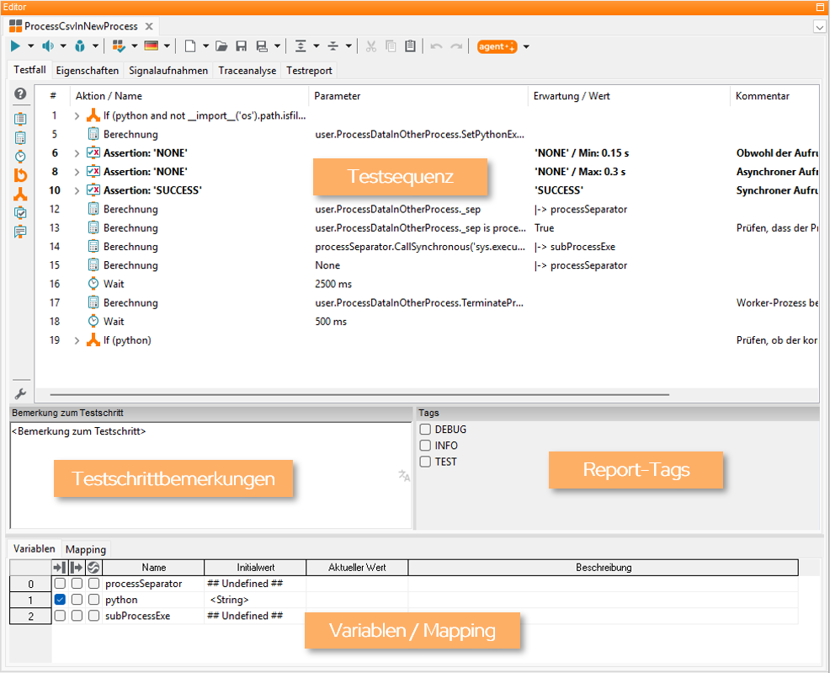Open the Testreport tab

[x=309, y=71]
